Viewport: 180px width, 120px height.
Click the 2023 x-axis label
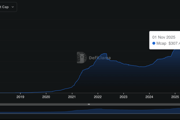coord(124,97)
